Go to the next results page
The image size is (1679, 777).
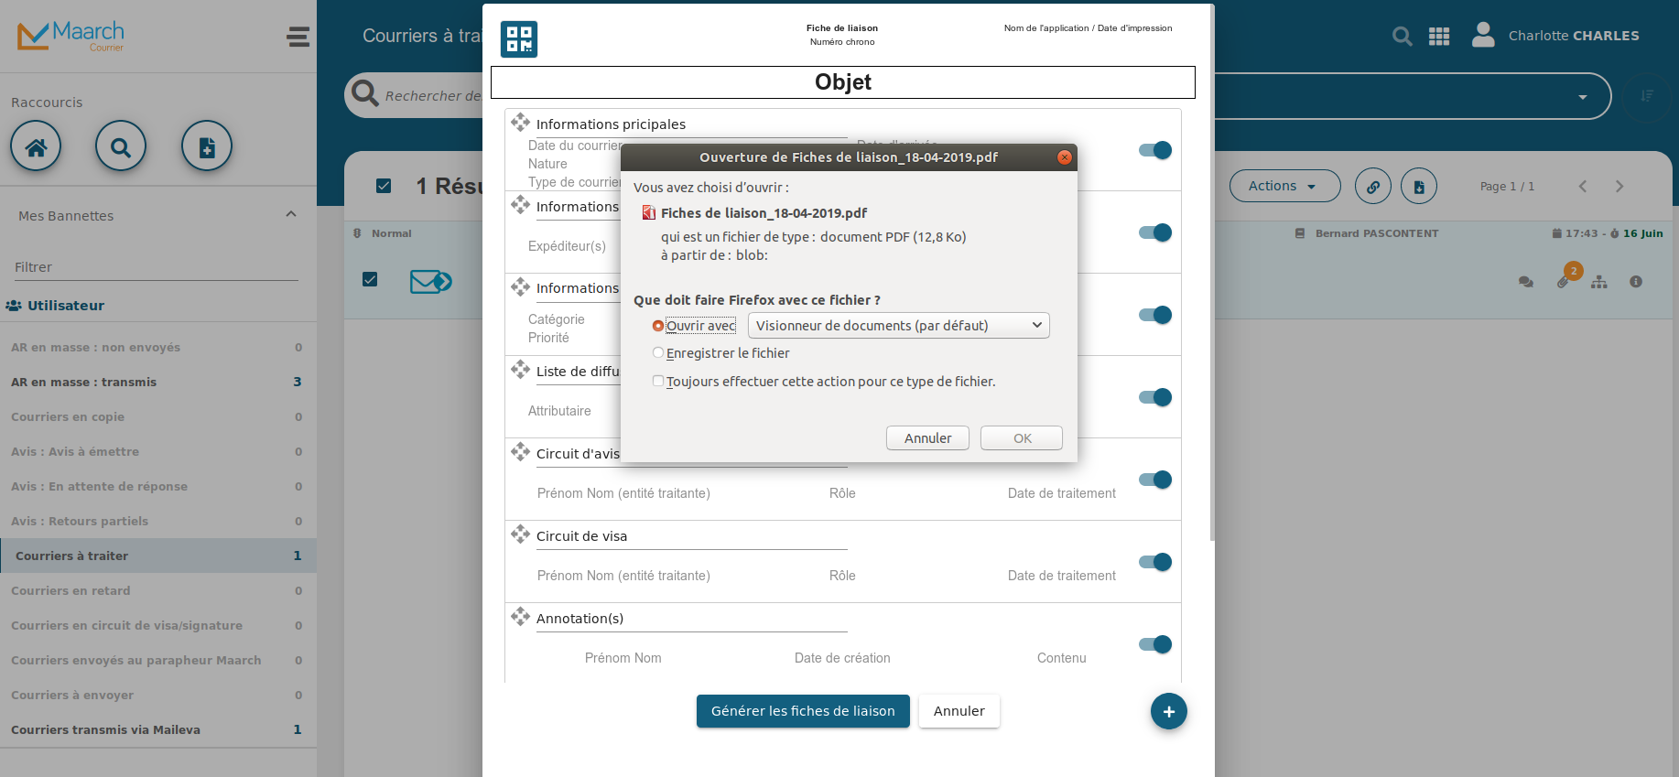[x=1619, y=187]
